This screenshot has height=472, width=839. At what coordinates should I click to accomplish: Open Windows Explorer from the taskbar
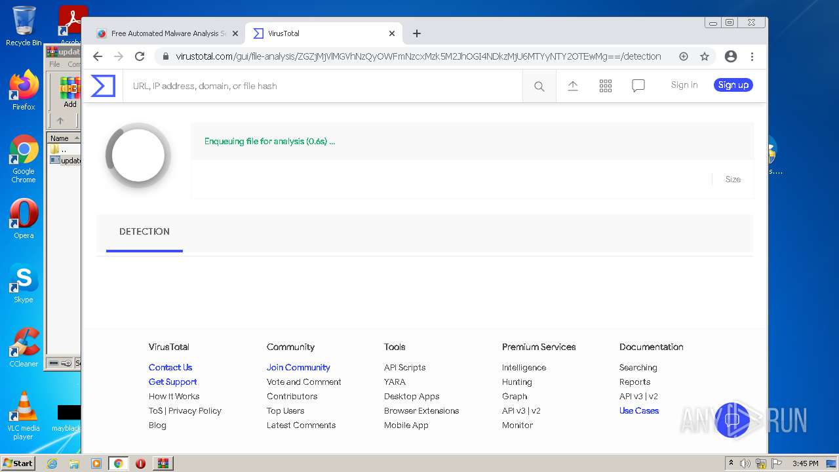click(x=74, y=463)
